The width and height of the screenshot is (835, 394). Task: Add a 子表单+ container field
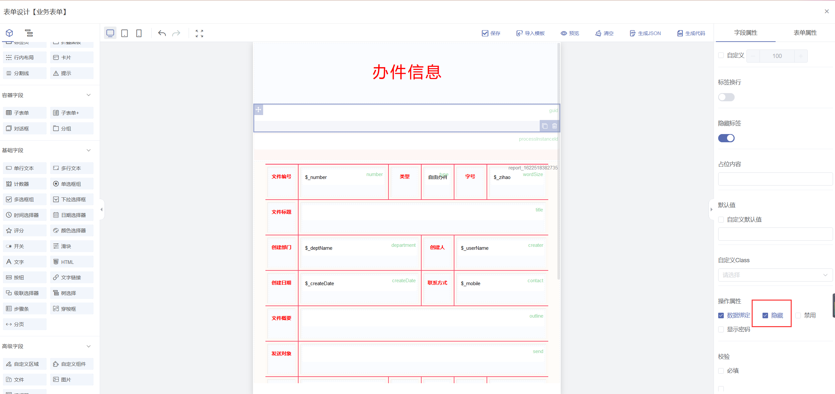[72, 113]
